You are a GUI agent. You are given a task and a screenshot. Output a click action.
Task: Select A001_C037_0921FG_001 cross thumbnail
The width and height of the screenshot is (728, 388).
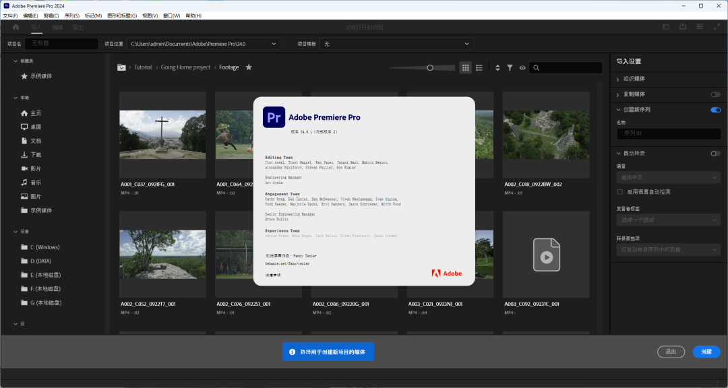coord(162,135)
